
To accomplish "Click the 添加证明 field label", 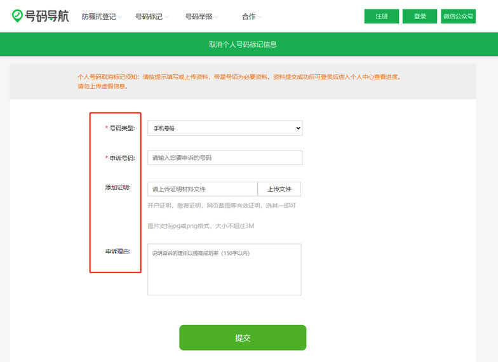I will coord(118,187).
